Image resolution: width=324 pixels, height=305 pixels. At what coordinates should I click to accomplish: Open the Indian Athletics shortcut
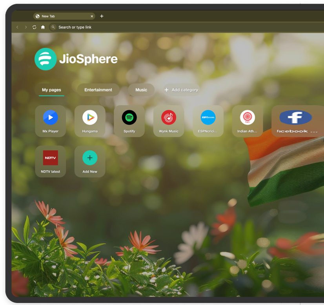click(248, 121)
